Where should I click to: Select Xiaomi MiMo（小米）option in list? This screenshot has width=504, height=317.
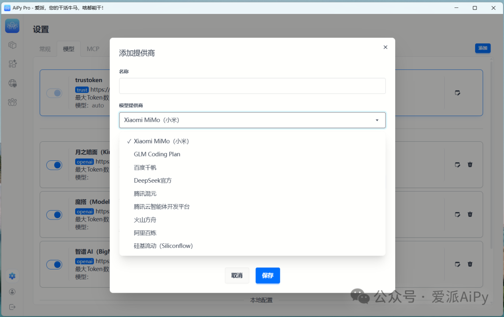tap(252, 141)
